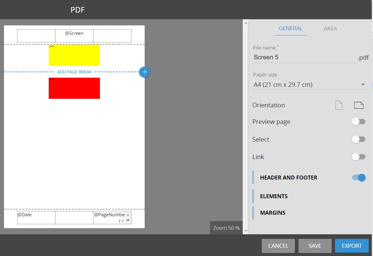The height and width of the screenshot is (256, 373).
Task: Click the empty middle footer cell
Action: [x=74, y=217]
